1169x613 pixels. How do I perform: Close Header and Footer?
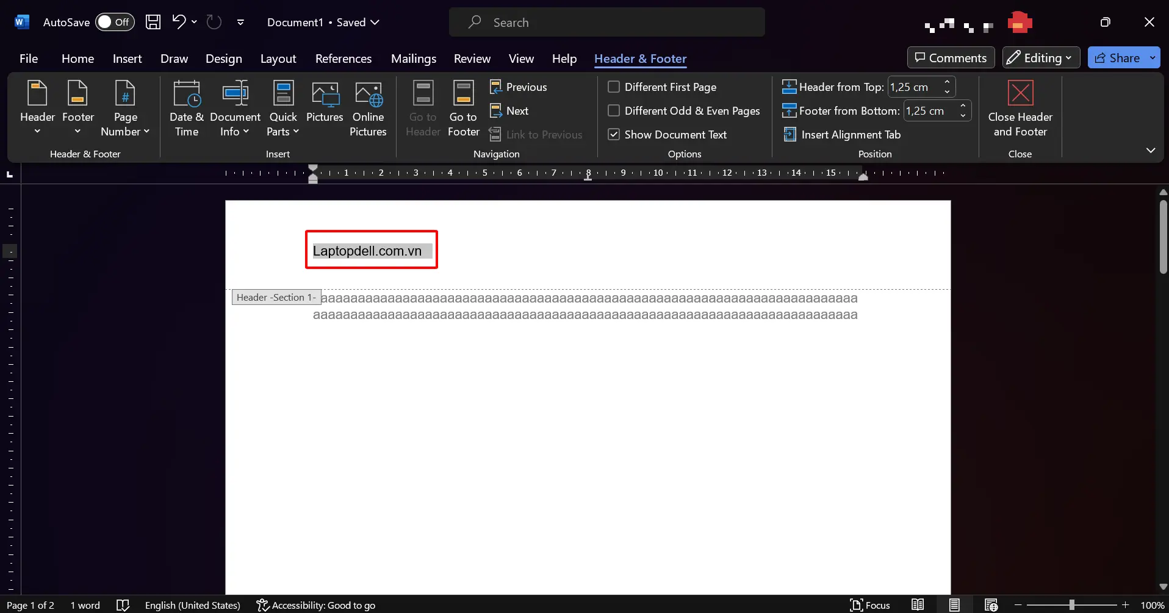coord(1020,108)
